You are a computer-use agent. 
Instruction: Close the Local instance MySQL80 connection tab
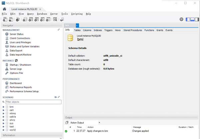[40, 9]
